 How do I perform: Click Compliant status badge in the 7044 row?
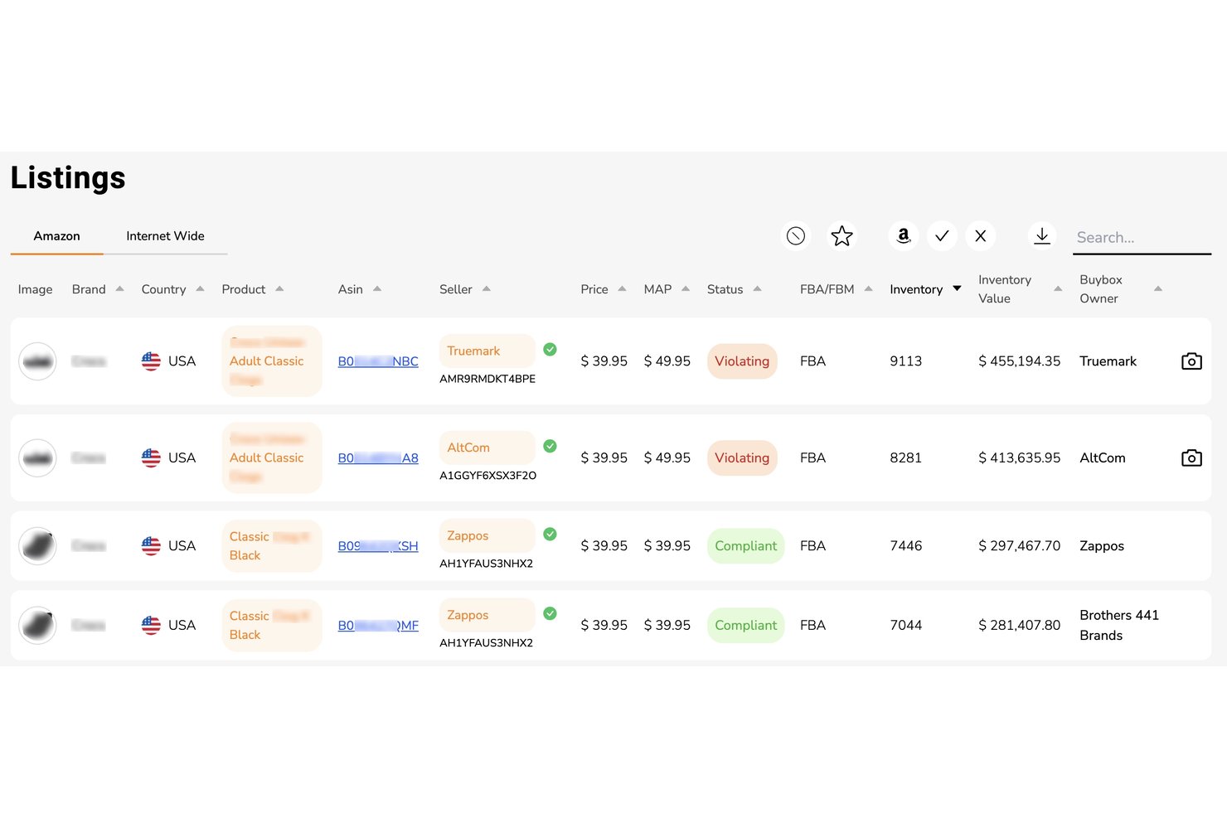[745, 625]
